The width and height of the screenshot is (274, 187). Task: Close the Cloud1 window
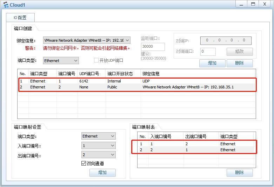click(265, 4)
